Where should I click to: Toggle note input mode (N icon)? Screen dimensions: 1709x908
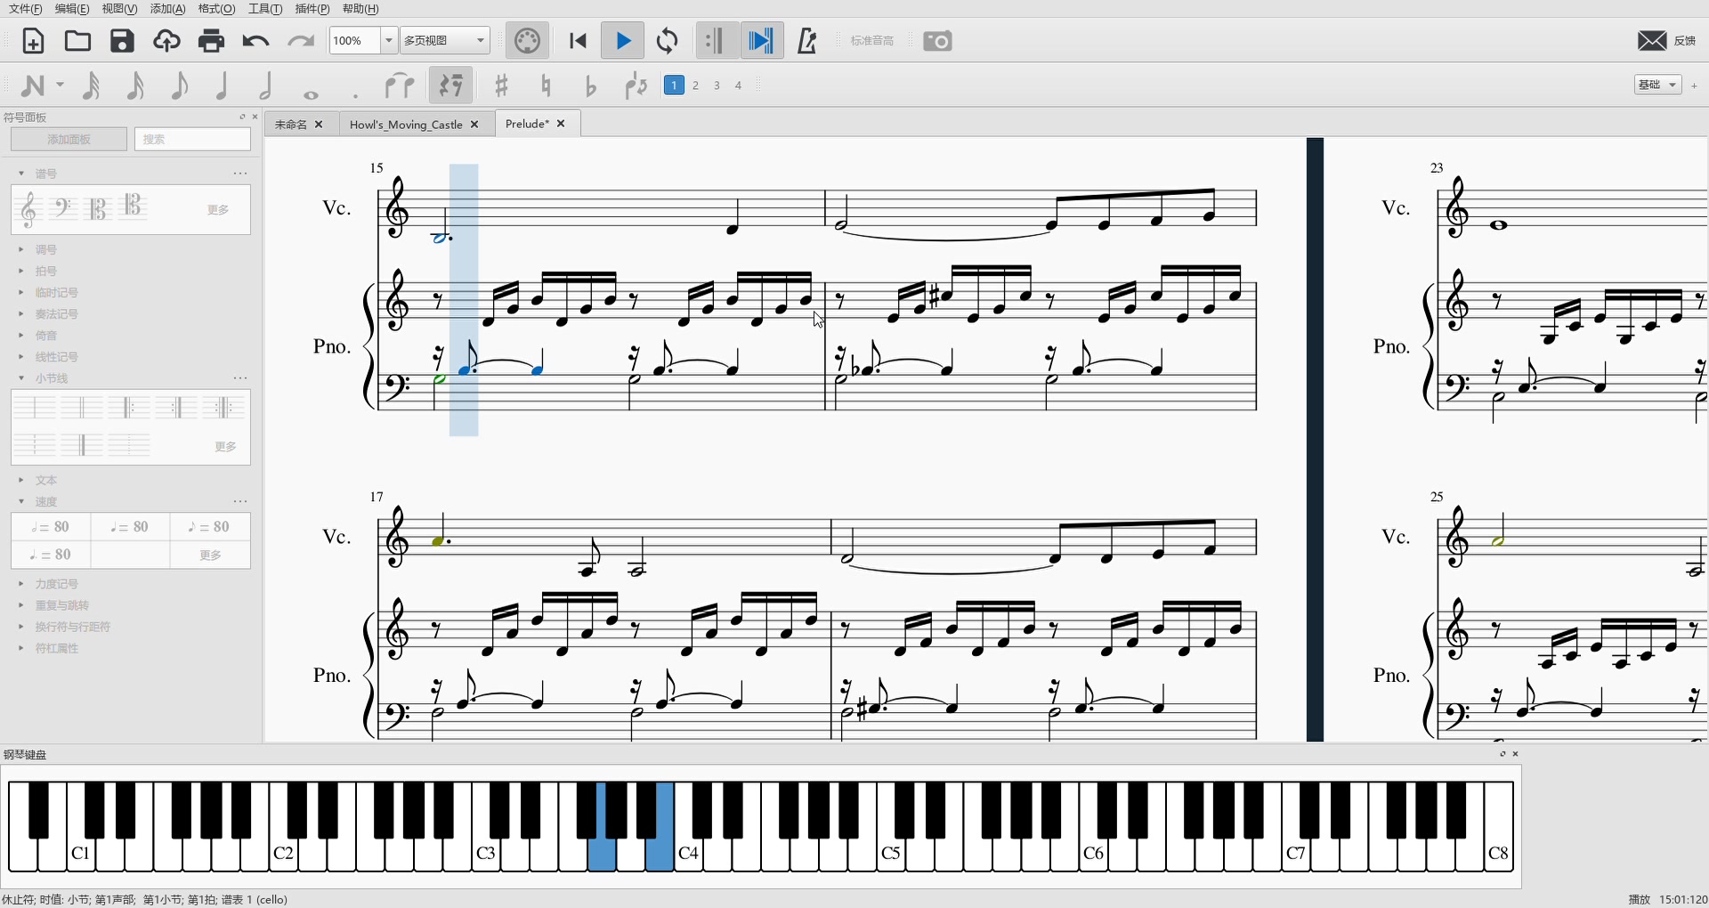coord(33,85)
